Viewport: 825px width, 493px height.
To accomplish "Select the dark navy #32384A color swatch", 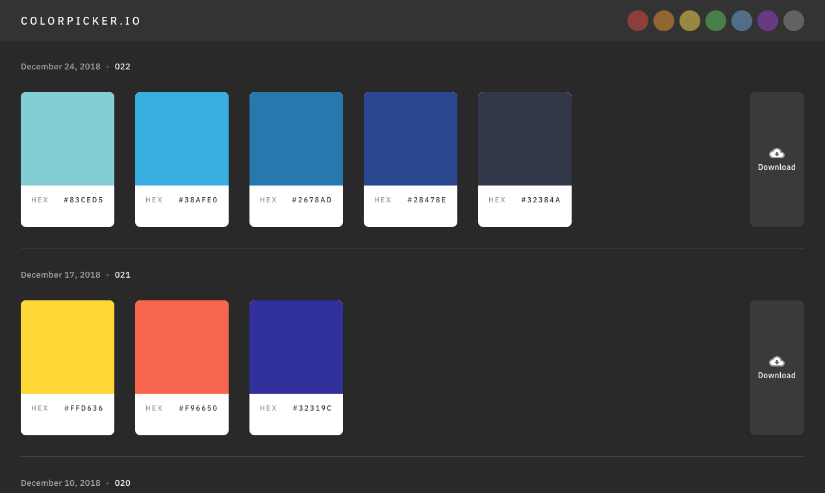I will click(x=525, y=138).
